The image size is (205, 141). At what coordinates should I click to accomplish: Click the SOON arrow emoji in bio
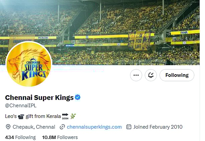pos(65,116)
